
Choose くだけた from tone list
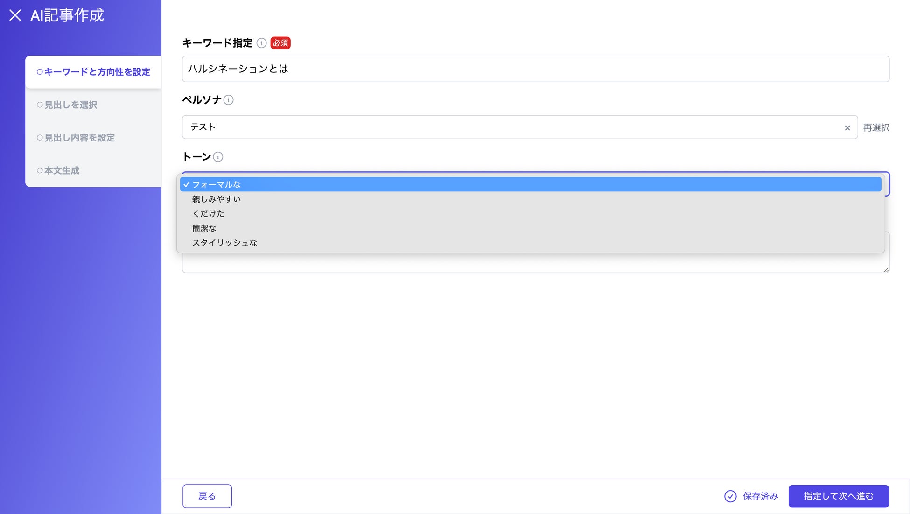click(209, 213)
